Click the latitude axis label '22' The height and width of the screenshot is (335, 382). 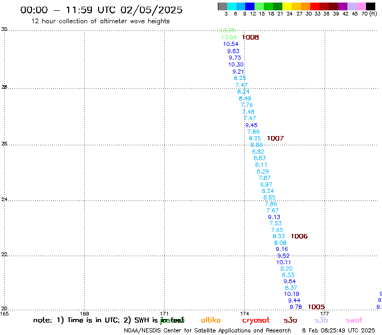tap(4, 254)
